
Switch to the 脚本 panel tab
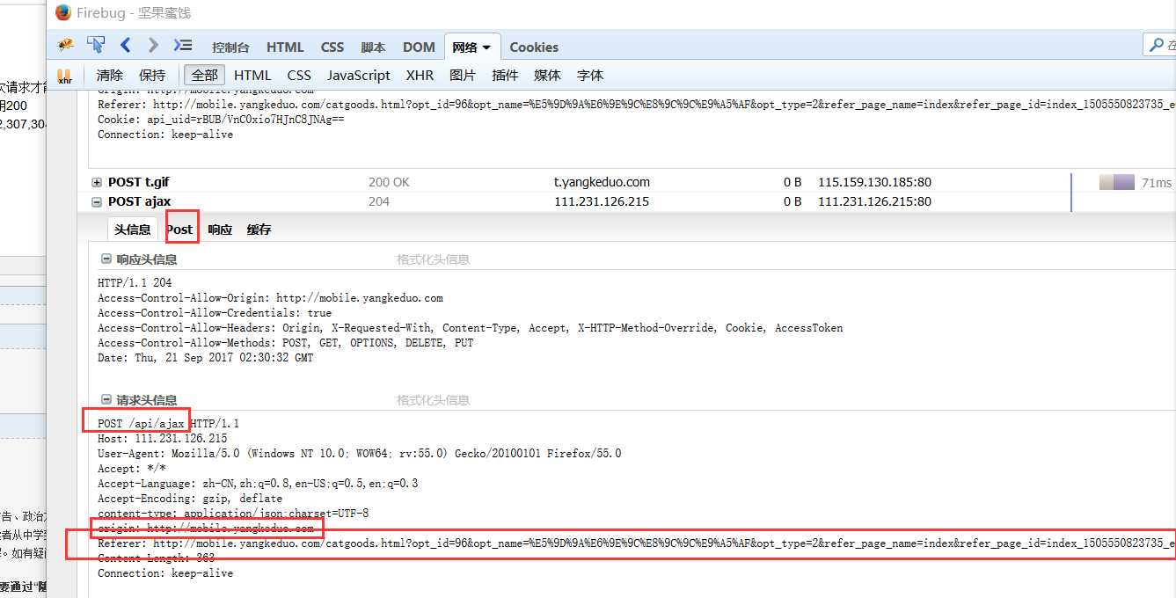[x=373, y=47]
